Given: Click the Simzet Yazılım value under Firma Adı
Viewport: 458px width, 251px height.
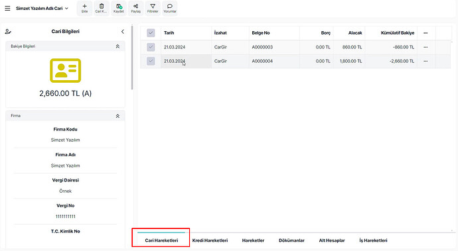Looking at the screenshot, I should [x=66, y=166].
